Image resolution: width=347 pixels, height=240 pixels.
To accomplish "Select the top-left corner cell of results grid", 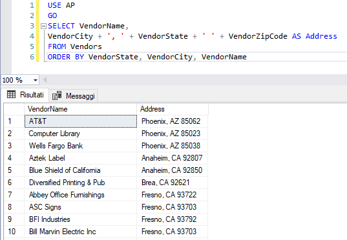I will [x=14, y=109].
